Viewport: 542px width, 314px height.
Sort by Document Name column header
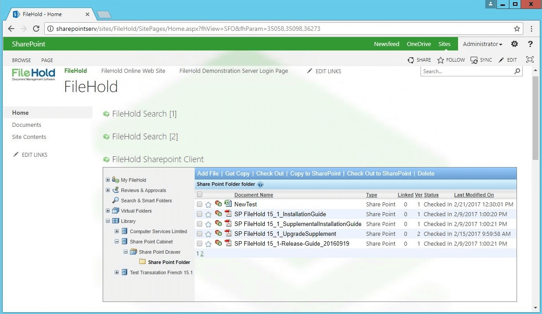254,195
